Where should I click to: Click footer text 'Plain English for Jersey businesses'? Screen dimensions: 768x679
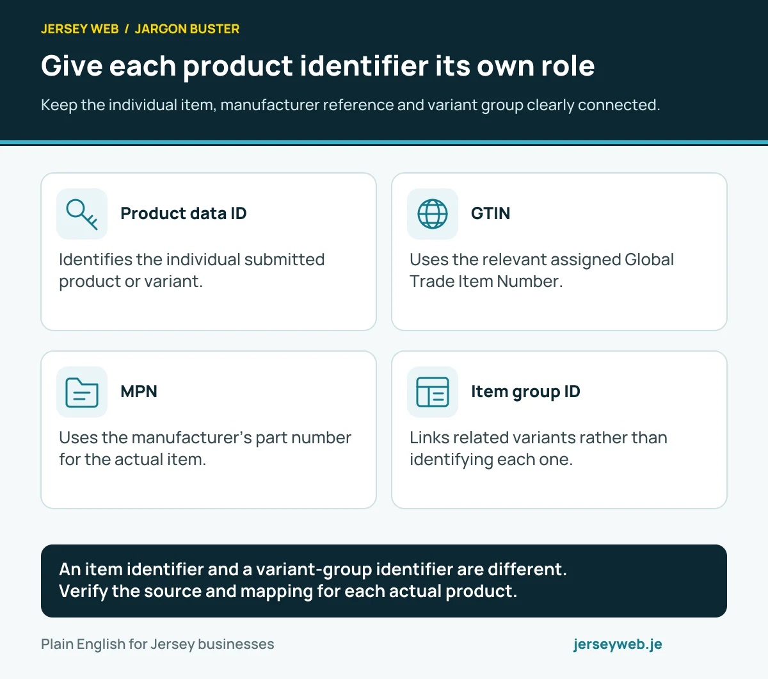pos(157,644)
